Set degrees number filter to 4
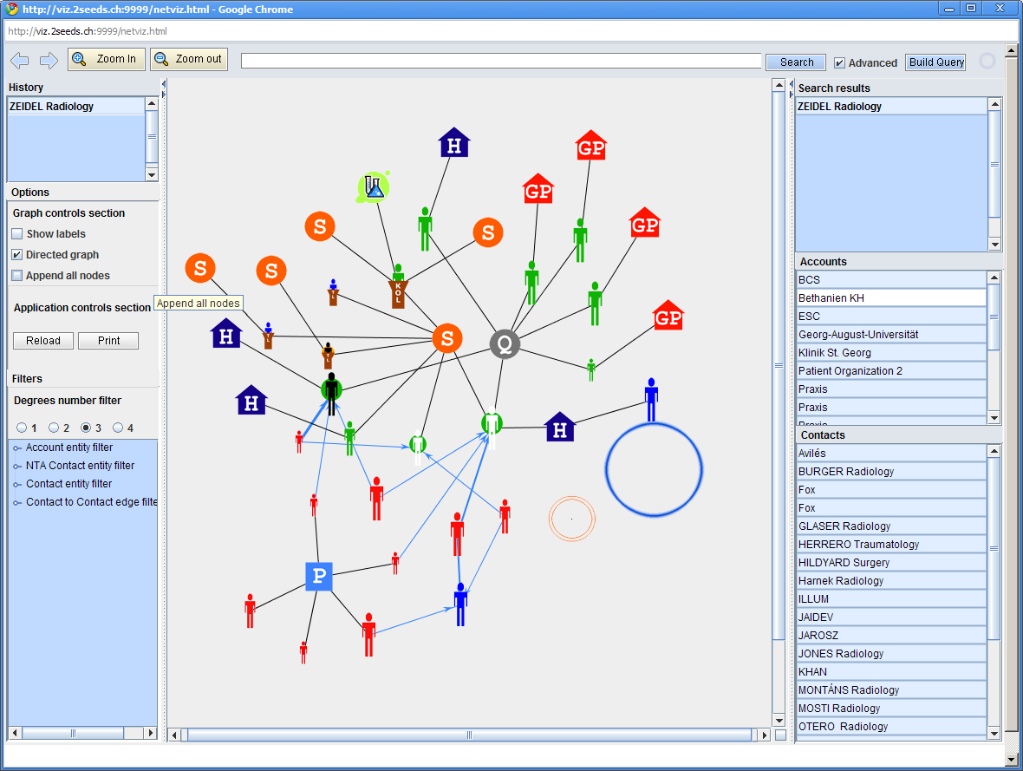 (118, 428)
